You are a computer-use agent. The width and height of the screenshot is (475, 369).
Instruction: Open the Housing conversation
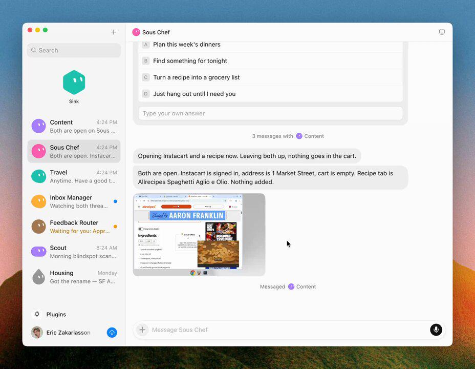point(74,277)
